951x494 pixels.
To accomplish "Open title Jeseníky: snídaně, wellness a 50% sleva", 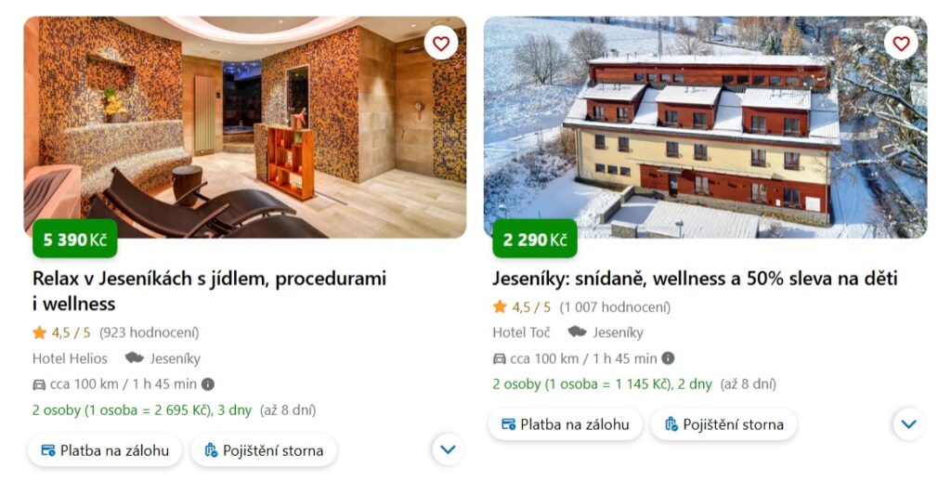I will pyautogui.click(x=695, y=279).
